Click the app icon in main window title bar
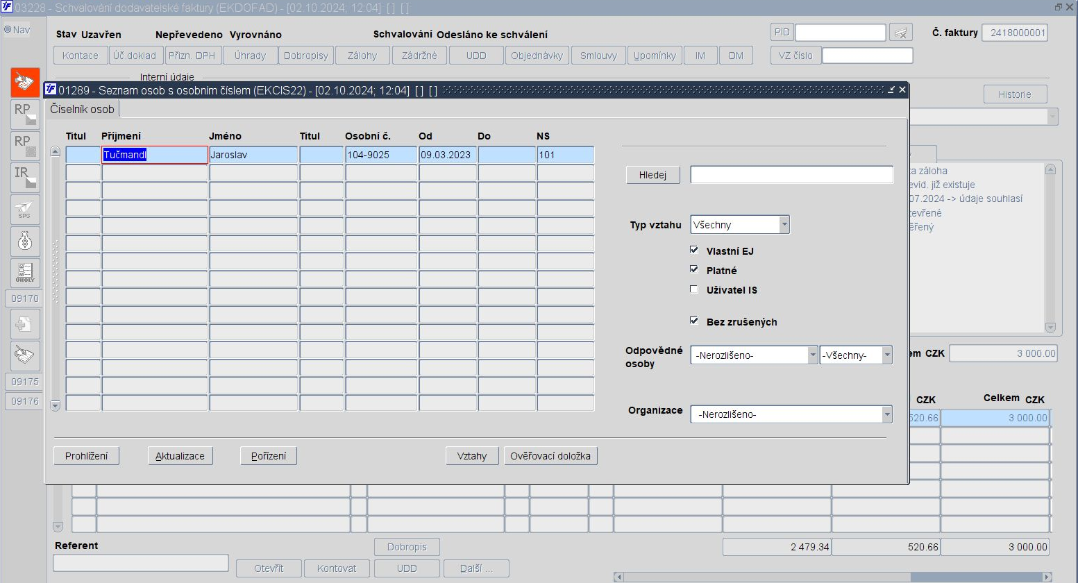Screen dimensions: 1078x583 [x=6, y=7]
